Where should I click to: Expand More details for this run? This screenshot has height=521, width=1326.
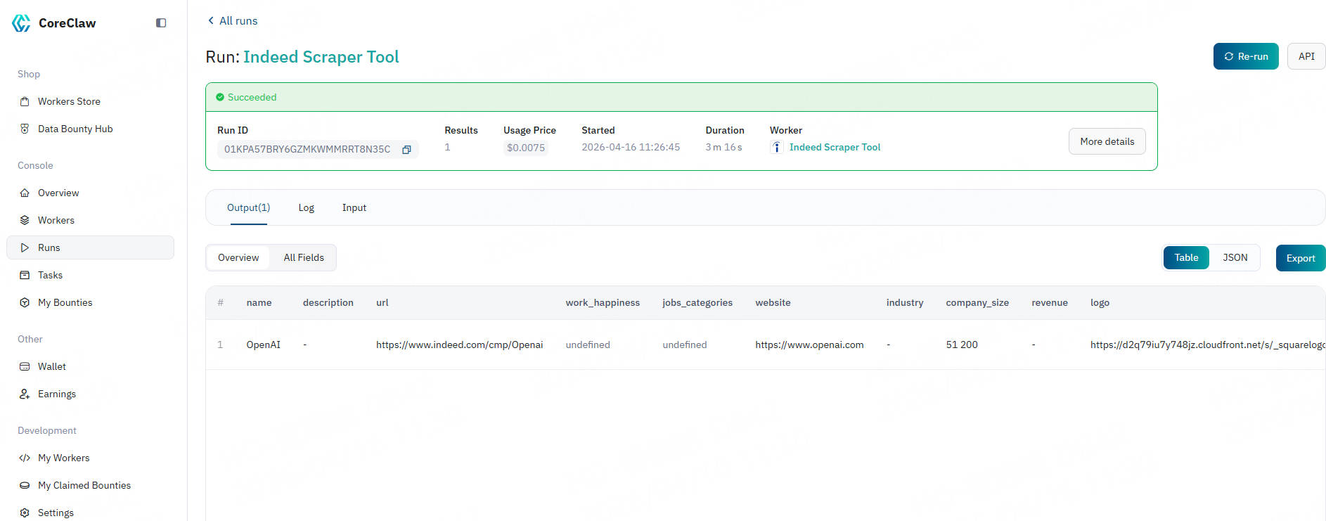(1107, 141)
